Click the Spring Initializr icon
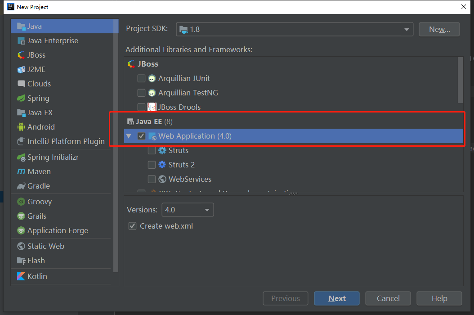This screenshot has height=315, width=474. (x=21, y=157)
